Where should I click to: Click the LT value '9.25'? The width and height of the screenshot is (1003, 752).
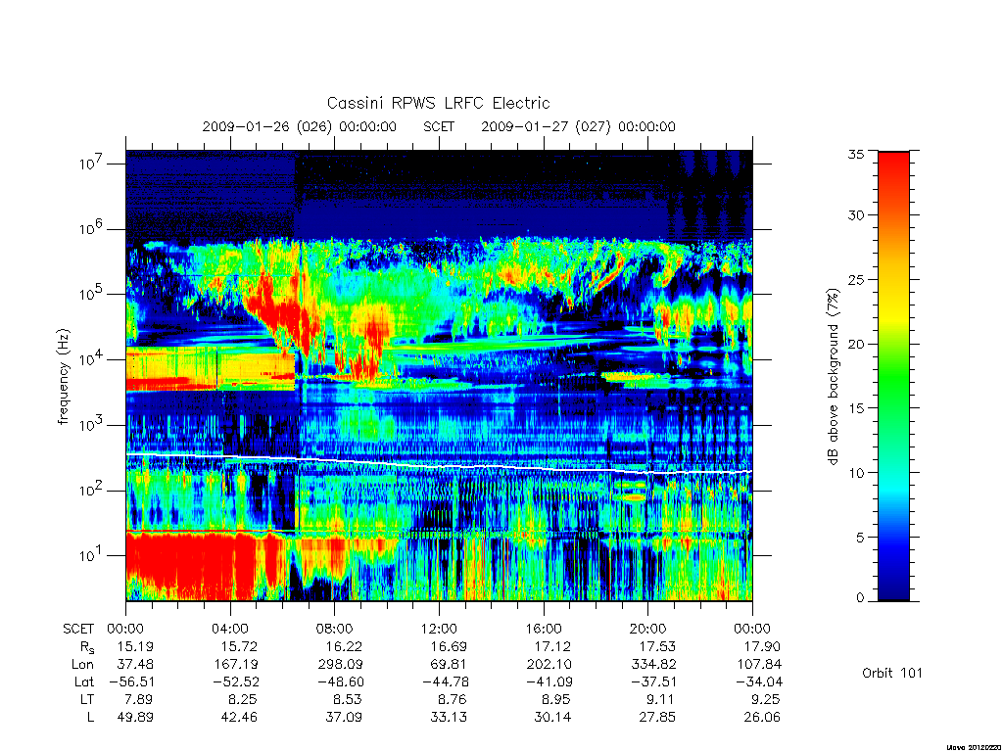[767, 699]
